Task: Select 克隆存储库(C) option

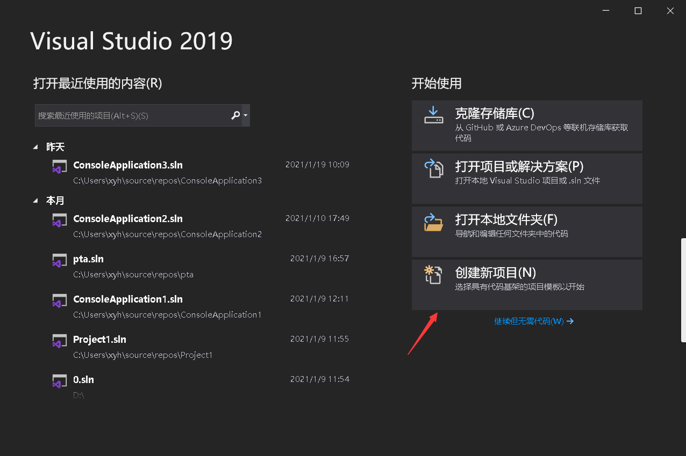Action: coord(527,126)
